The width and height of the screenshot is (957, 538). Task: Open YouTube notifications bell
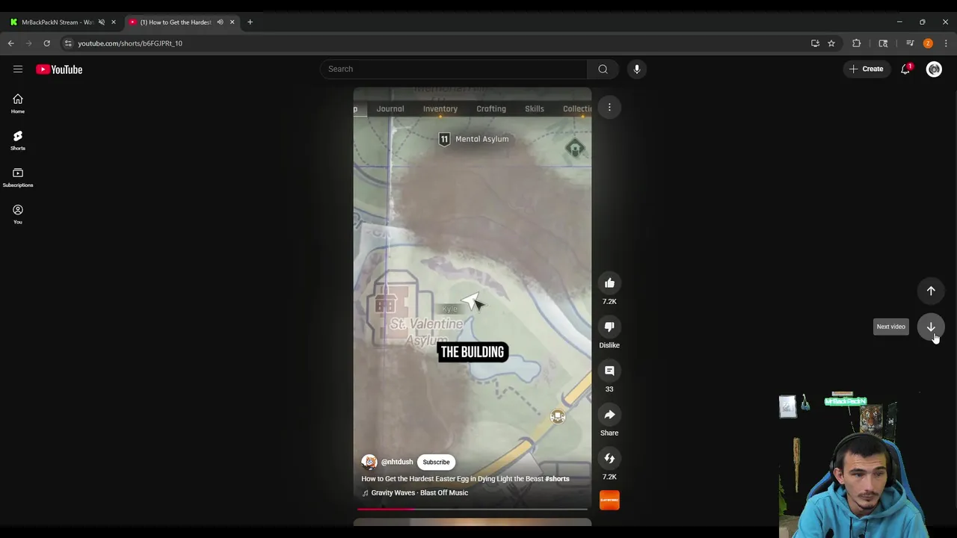(x=905, y=69)
